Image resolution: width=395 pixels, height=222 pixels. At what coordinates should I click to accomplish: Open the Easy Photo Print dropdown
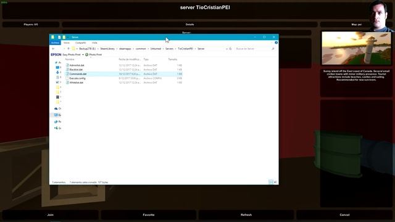pos(83,55)
